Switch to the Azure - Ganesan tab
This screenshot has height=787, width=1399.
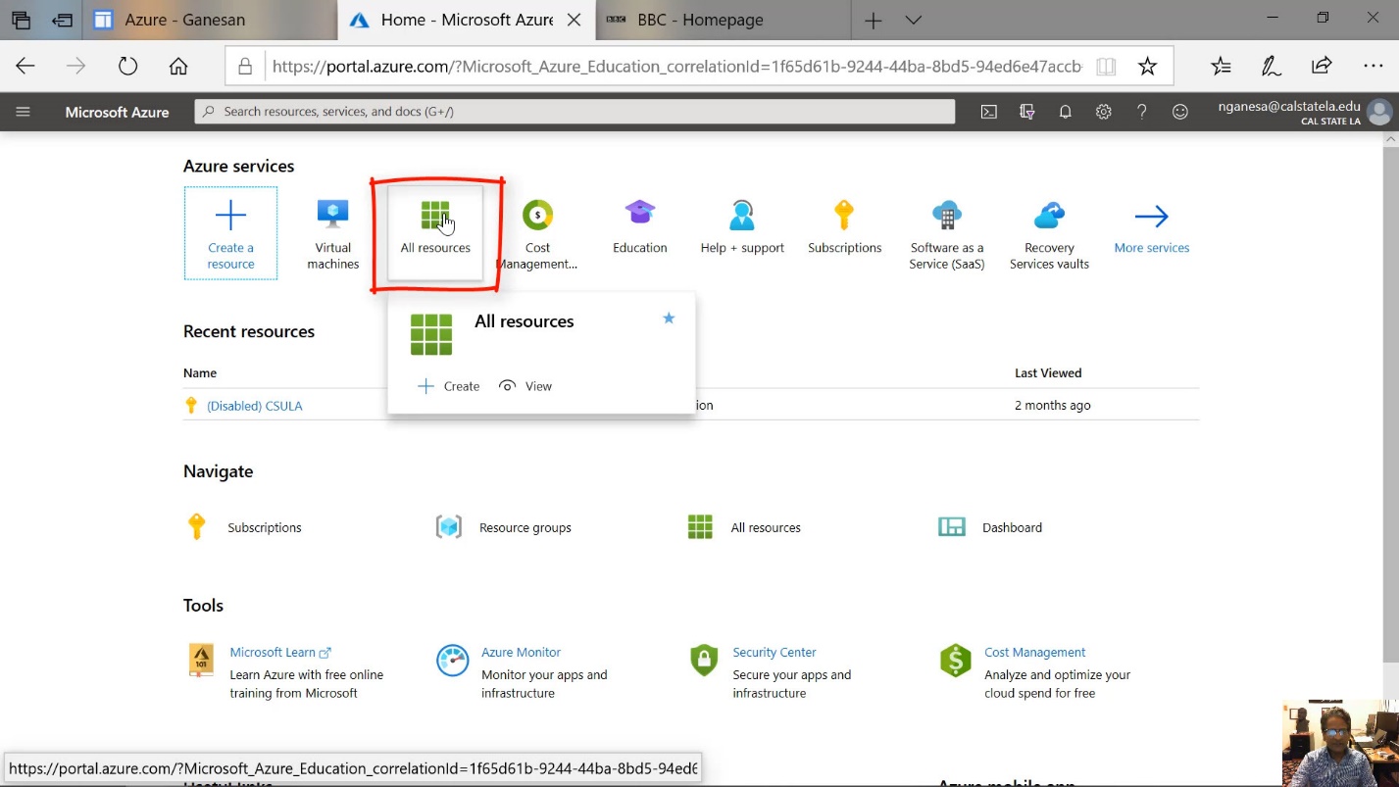(184, 20)
